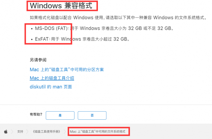Go to 《磁盘工具使用手册》 breadcrumb
Viewport: 212px width, 139px height.
click(x=46, y=132)
